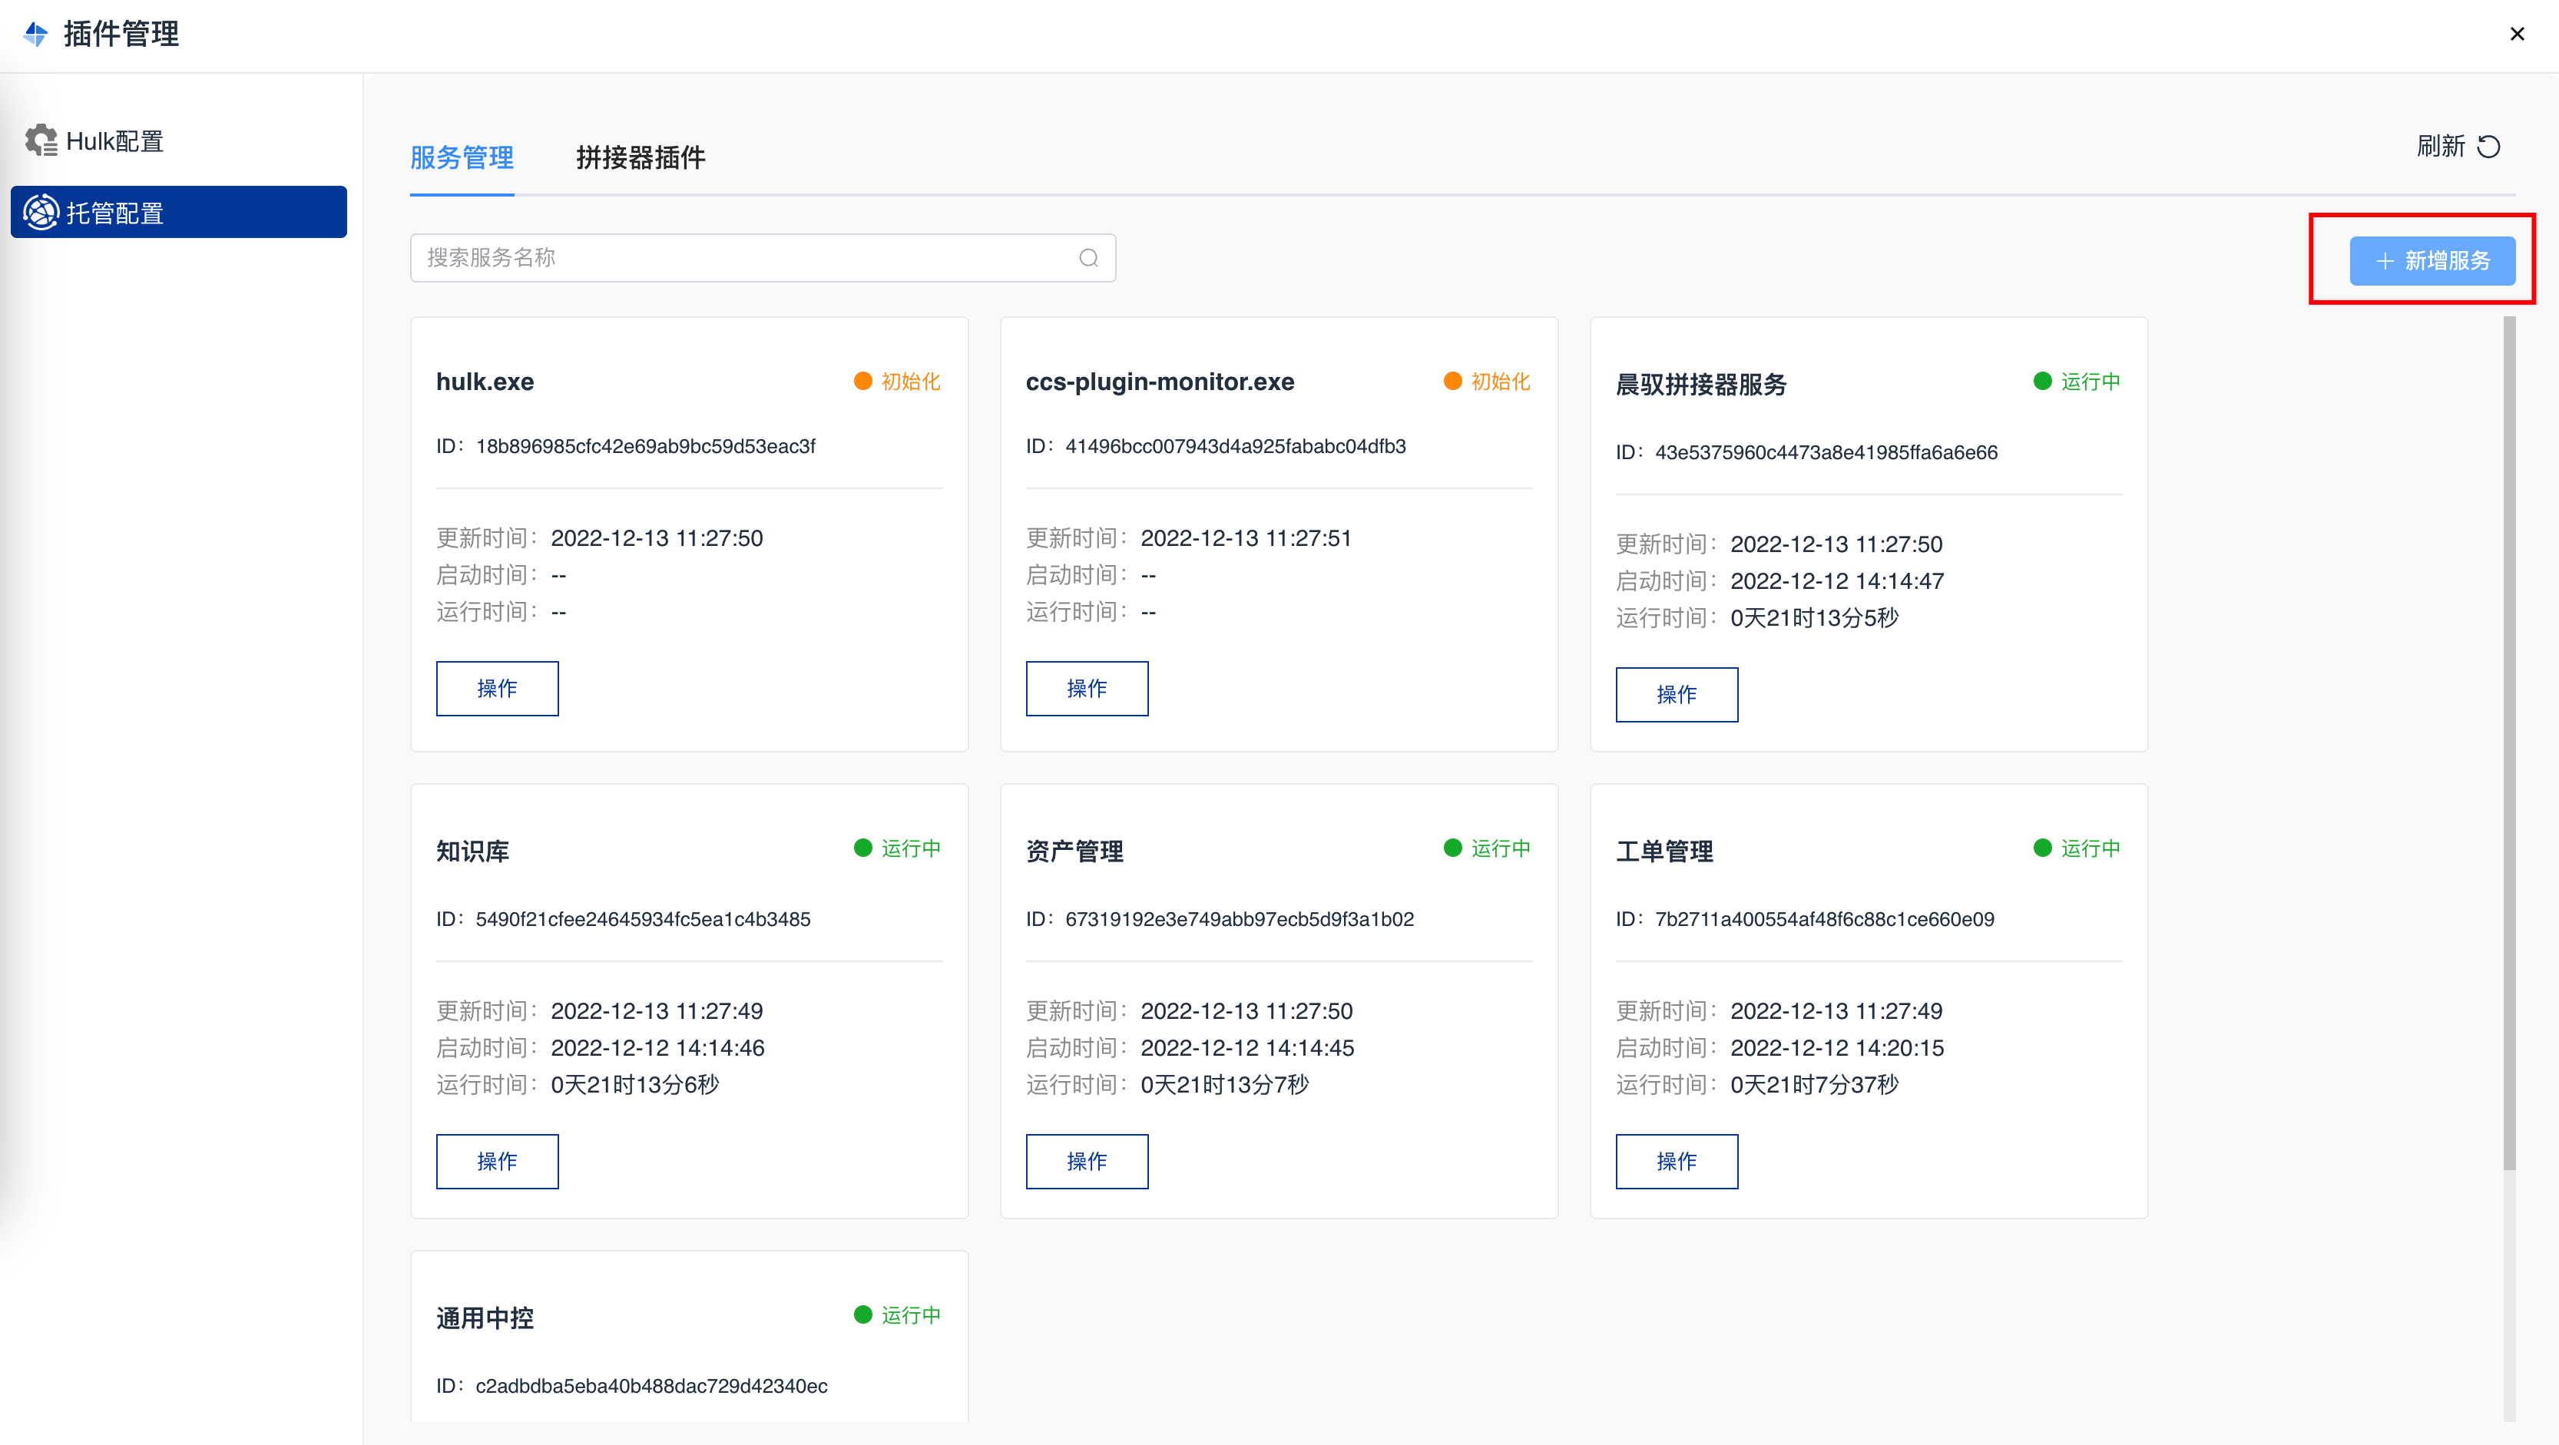2559x1445 pixels.
Task: Click ID 7b2711a400554af48f6c88c1ce660e09
Action: click(x=1825, y=918)
